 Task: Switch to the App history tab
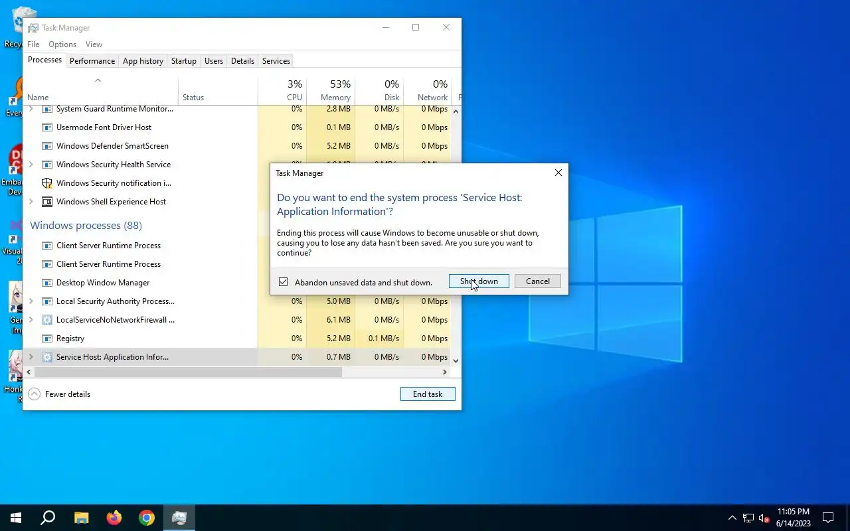pos(143,61)
